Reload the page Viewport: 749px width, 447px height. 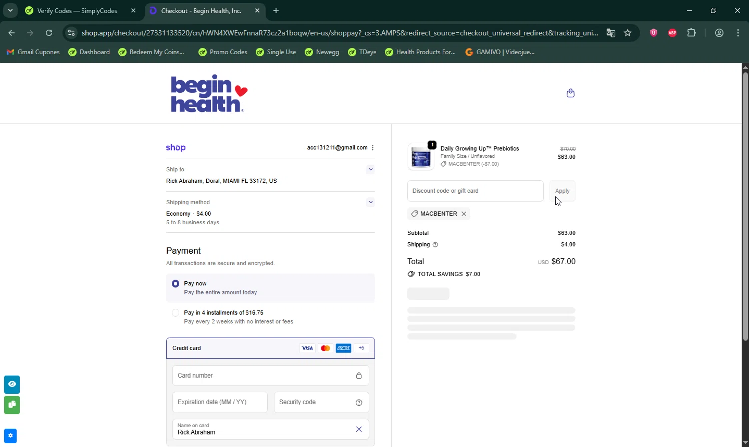pyautogui.click(x=49, y=33)
